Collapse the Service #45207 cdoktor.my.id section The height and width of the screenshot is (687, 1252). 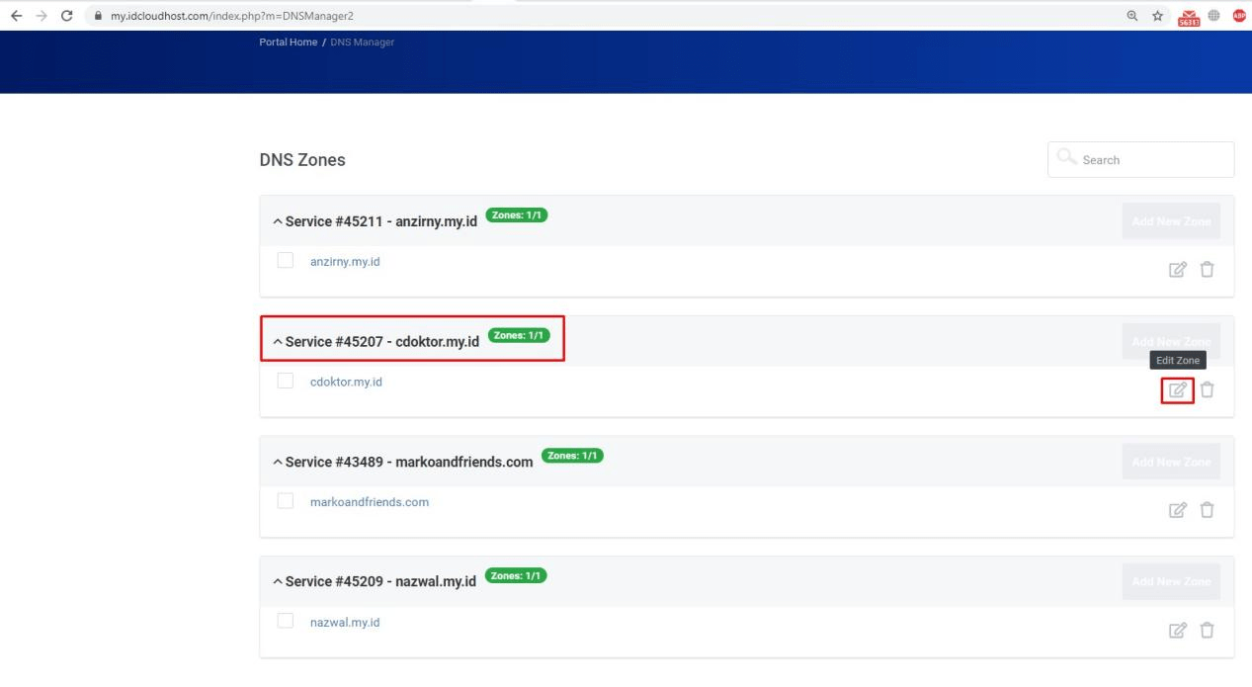[277, 341]
